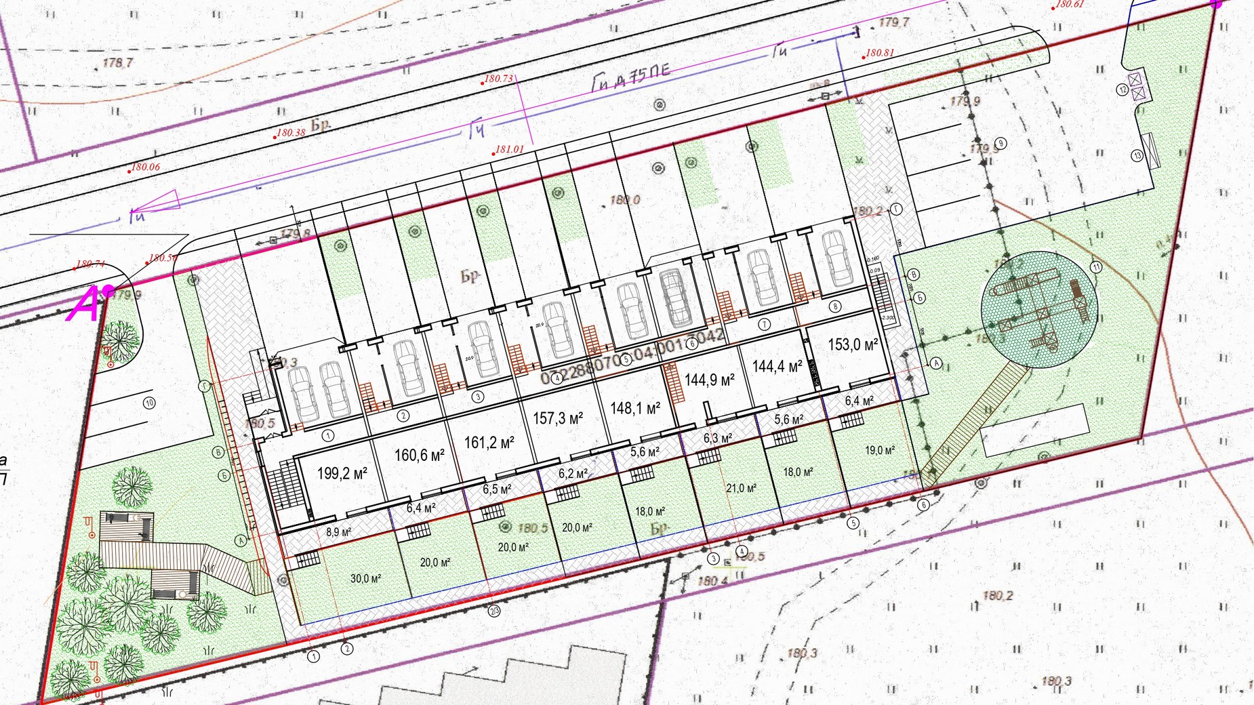Select the circled number 11 playground marker
Image resolution: width=1254 pixels, height=705 pixels.
click(x=1096, y=267)
